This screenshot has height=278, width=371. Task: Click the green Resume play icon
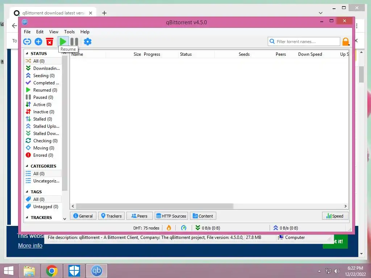pyautogui.click(x=63, y=42)
